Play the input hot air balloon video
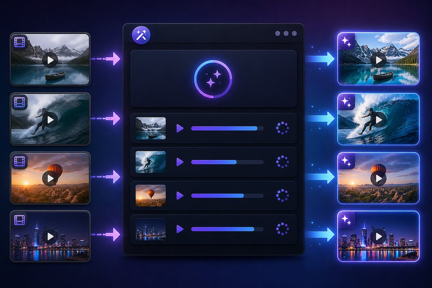This screenshot has width=432, height=288. click(50, 178)
